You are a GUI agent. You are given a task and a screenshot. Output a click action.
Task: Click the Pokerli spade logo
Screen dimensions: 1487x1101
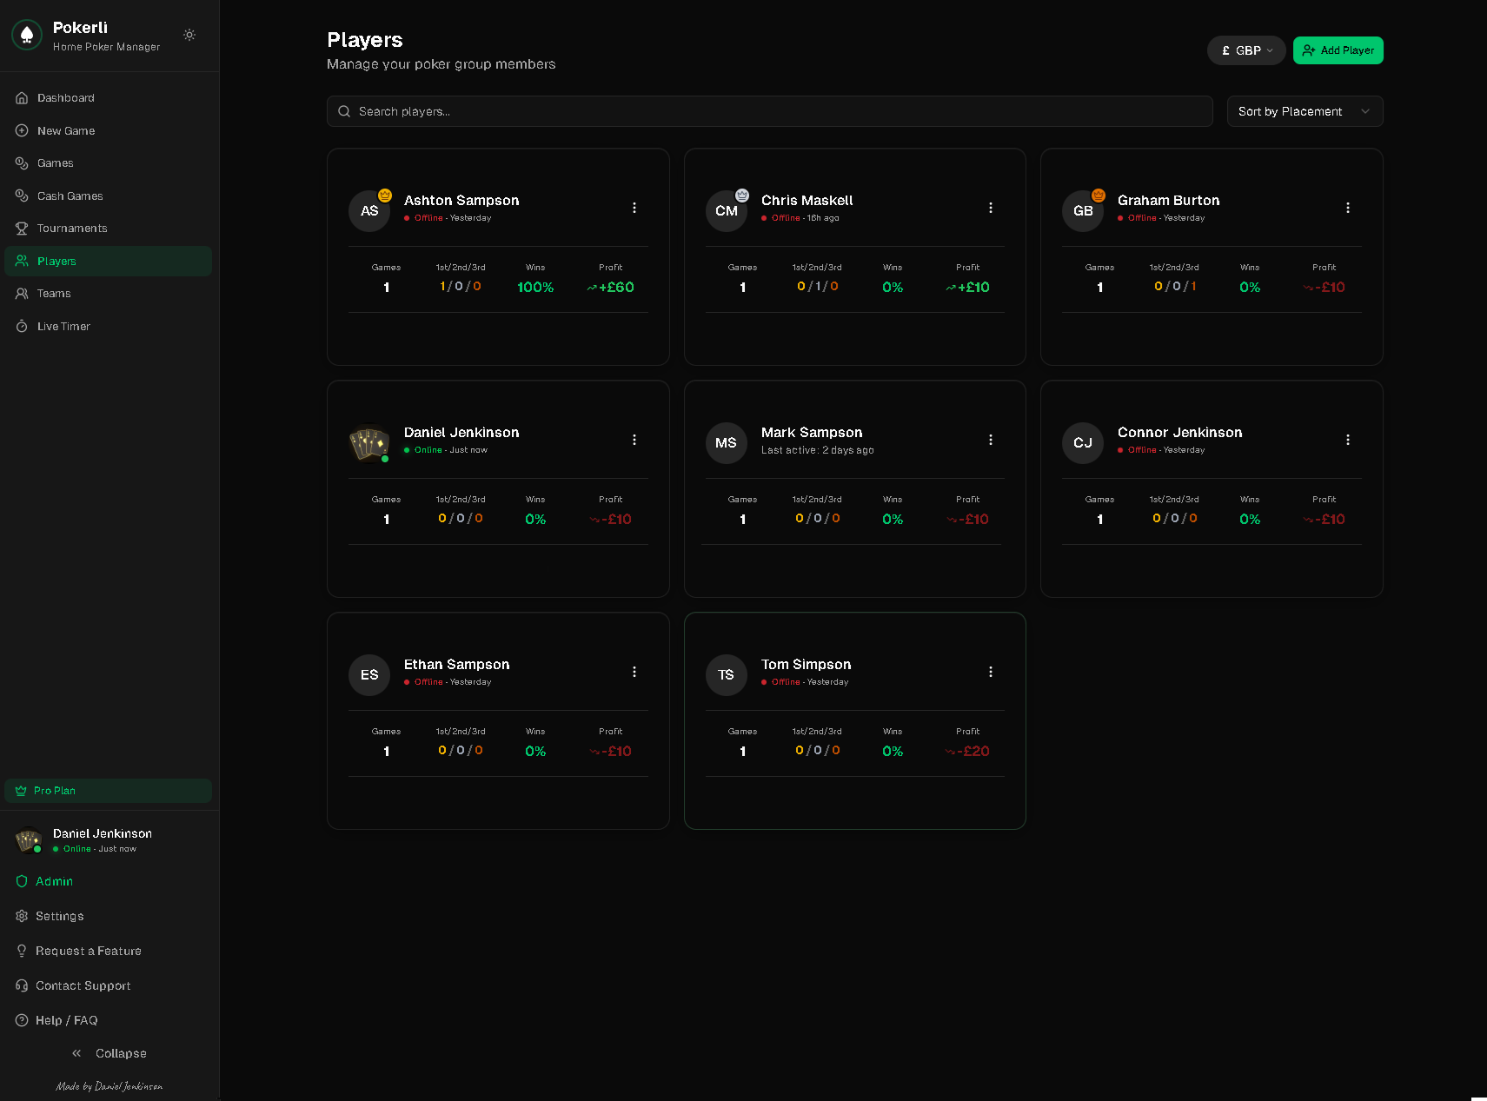27,35
